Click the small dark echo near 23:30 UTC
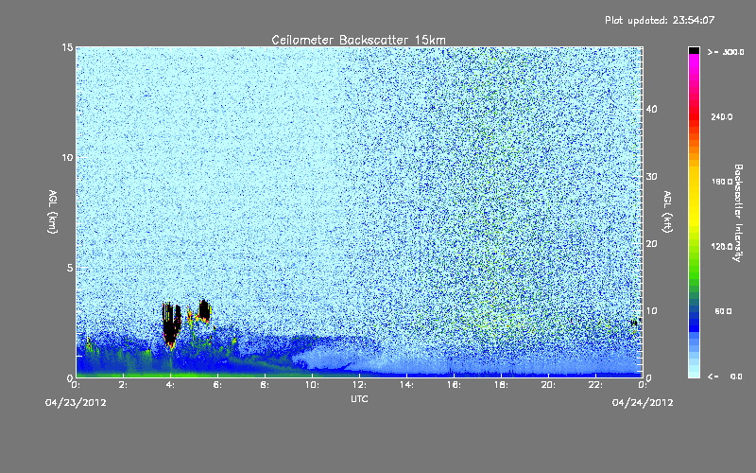Screen dimensions: 756x473 [634, 323]
